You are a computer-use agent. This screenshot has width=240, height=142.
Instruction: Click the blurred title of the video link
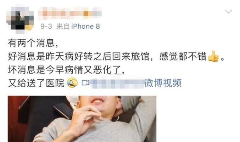click(x=117, y=83)
